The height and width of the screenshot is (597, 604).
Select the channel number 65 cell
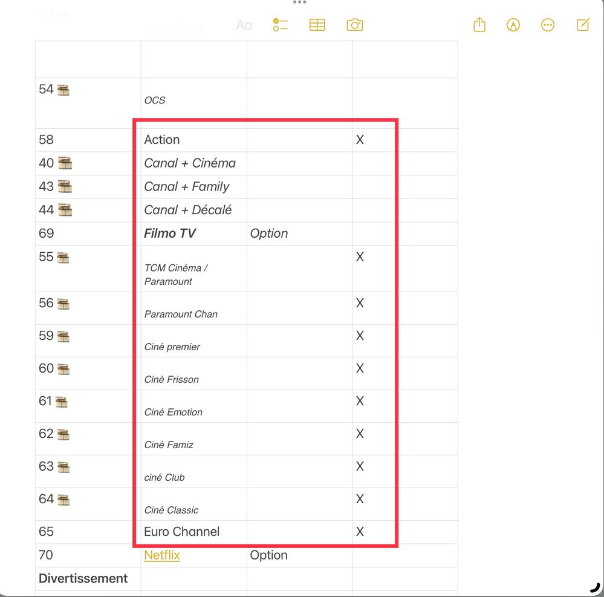(88, 532)
